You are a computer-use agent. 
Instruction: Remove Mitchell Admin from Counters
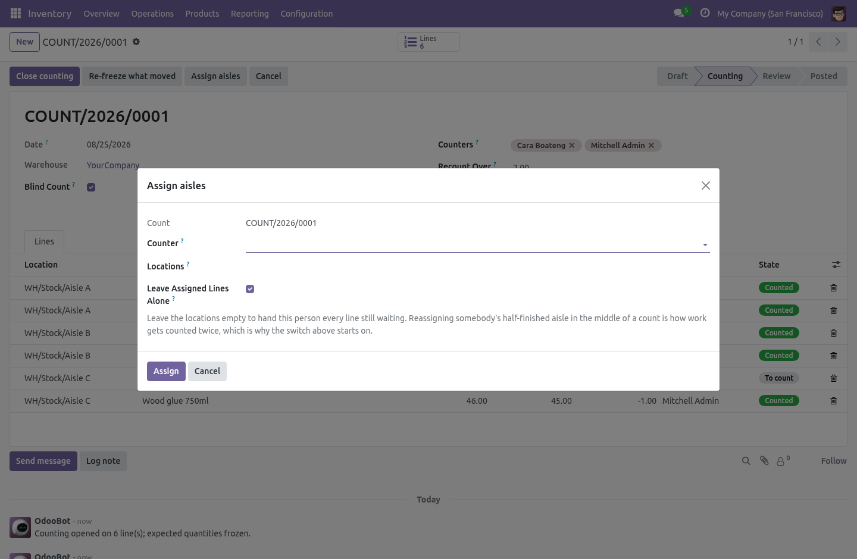click(x=651, y=145)
